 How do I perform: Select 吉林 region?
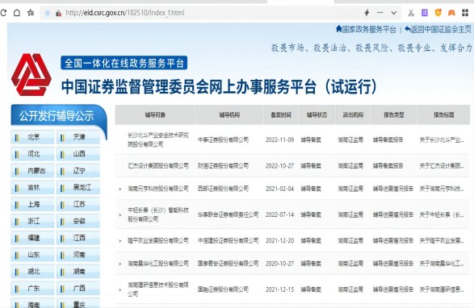(32, 188)
